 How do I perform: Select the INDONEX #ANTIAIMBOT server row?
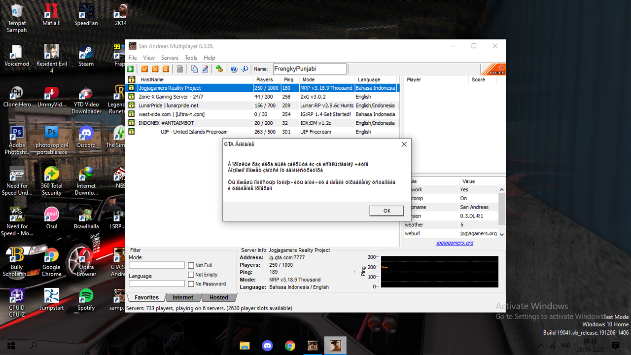tap(263, 123)
